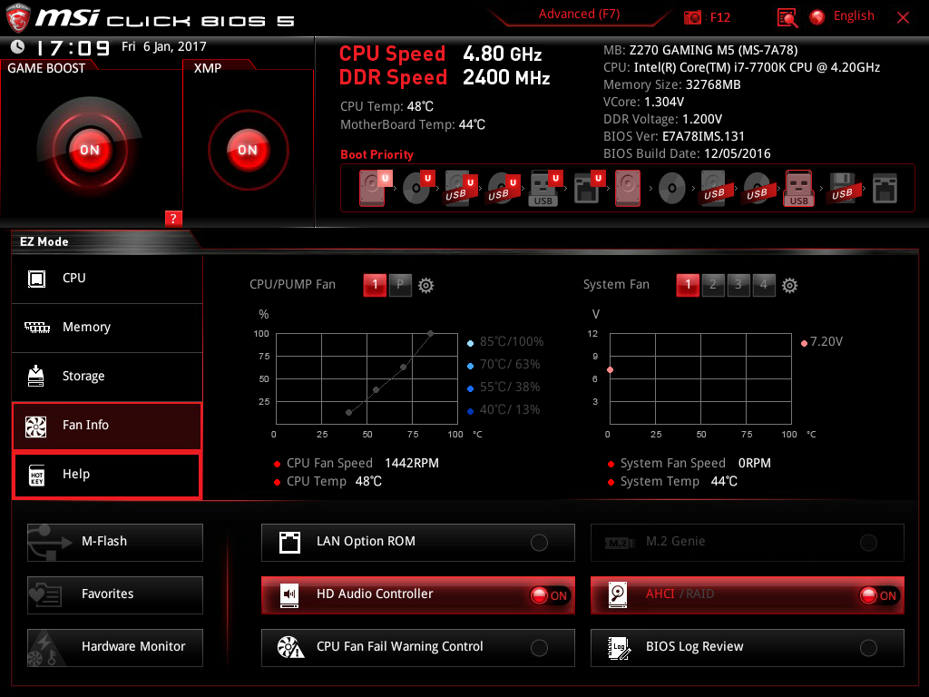Enable LAN Option ROM
The image size is (929, 697).
[417, 543]
